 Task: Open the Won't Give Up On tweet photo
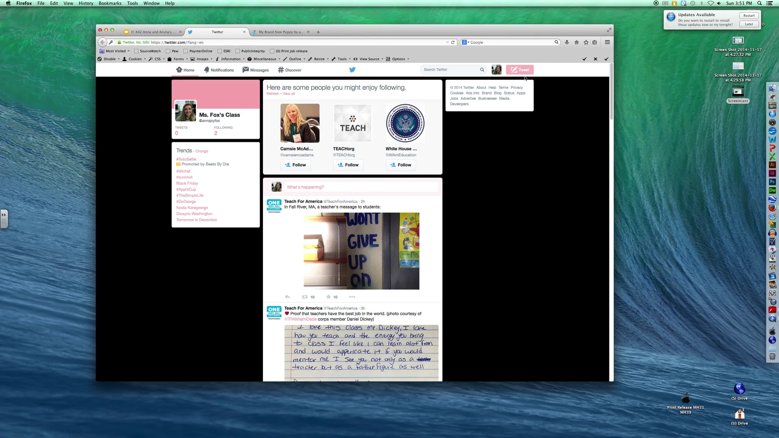click(x=361, y=251)
